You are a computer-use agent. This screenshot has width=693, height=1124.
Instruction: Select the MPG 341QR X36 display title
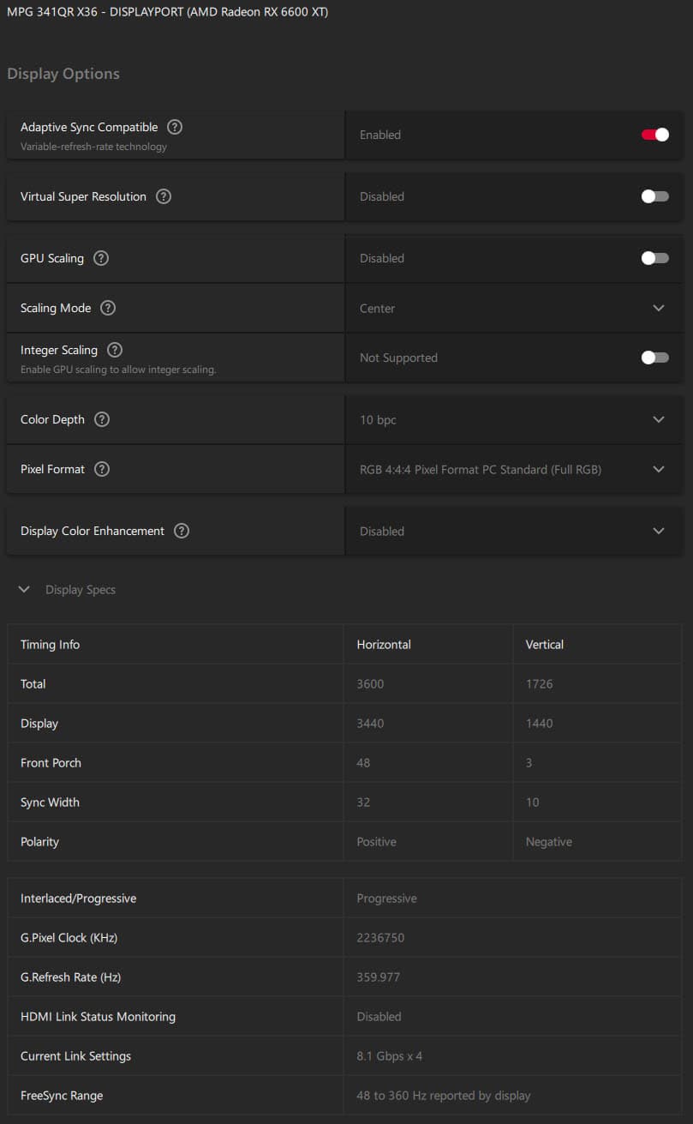[167, 12]
